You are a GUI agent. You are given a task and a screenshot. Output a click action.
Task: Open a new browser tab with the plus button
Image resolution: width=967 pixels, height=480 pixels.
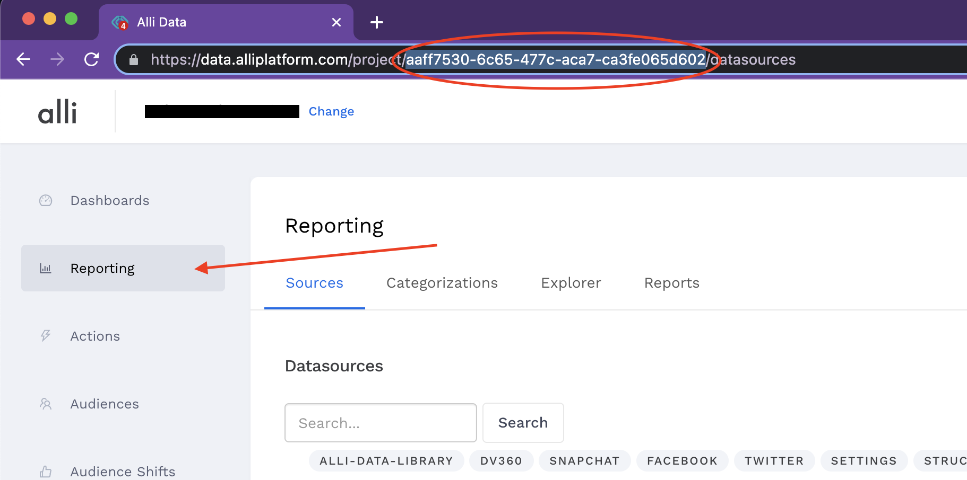pos(377,22)
